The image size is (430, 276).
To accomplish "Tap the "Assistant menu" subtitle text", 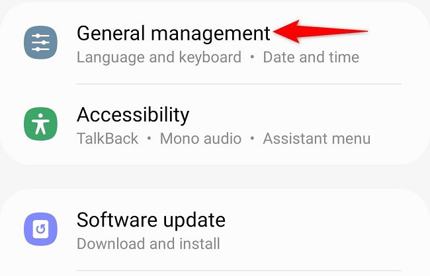I will (316, 139).
